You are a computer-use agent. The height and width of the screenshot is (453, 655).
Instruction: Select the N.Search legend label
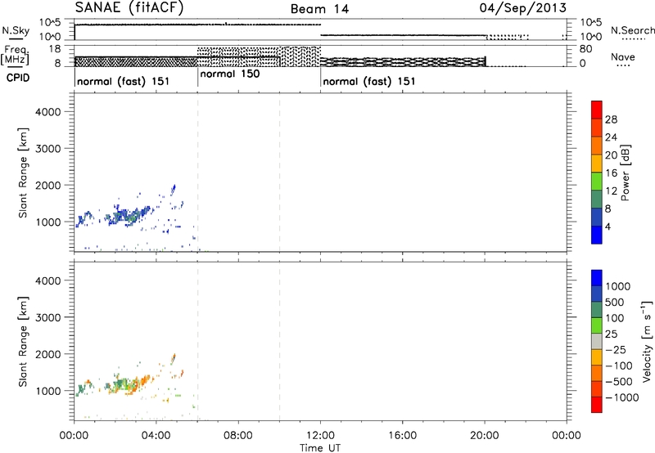pos(632,30)
